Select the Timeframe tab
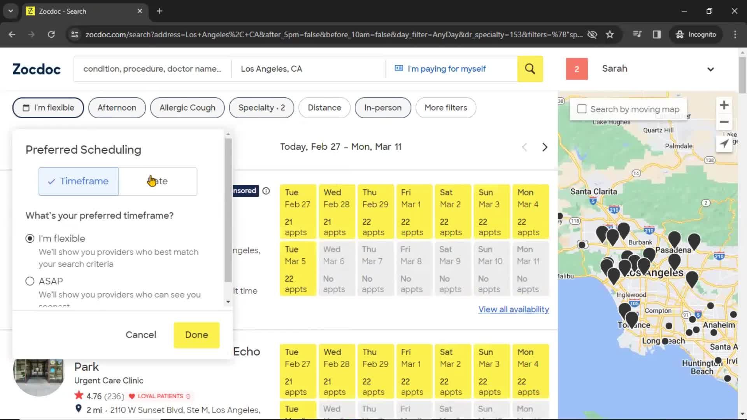 click(79, 181)
